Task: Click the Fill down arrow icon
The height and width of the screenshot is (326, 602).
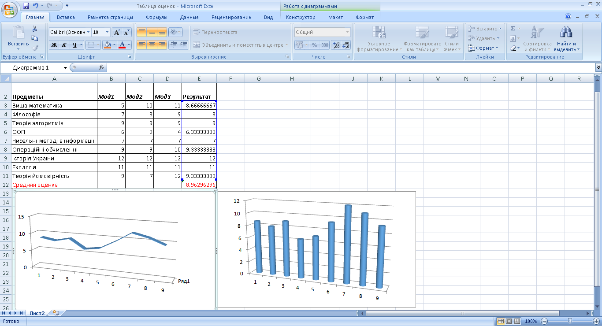Action: click(513, 38)
